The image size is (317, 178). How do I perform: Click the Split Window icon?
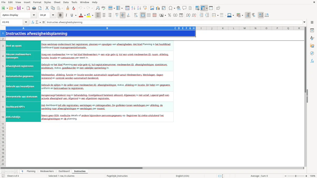(211, 8)
